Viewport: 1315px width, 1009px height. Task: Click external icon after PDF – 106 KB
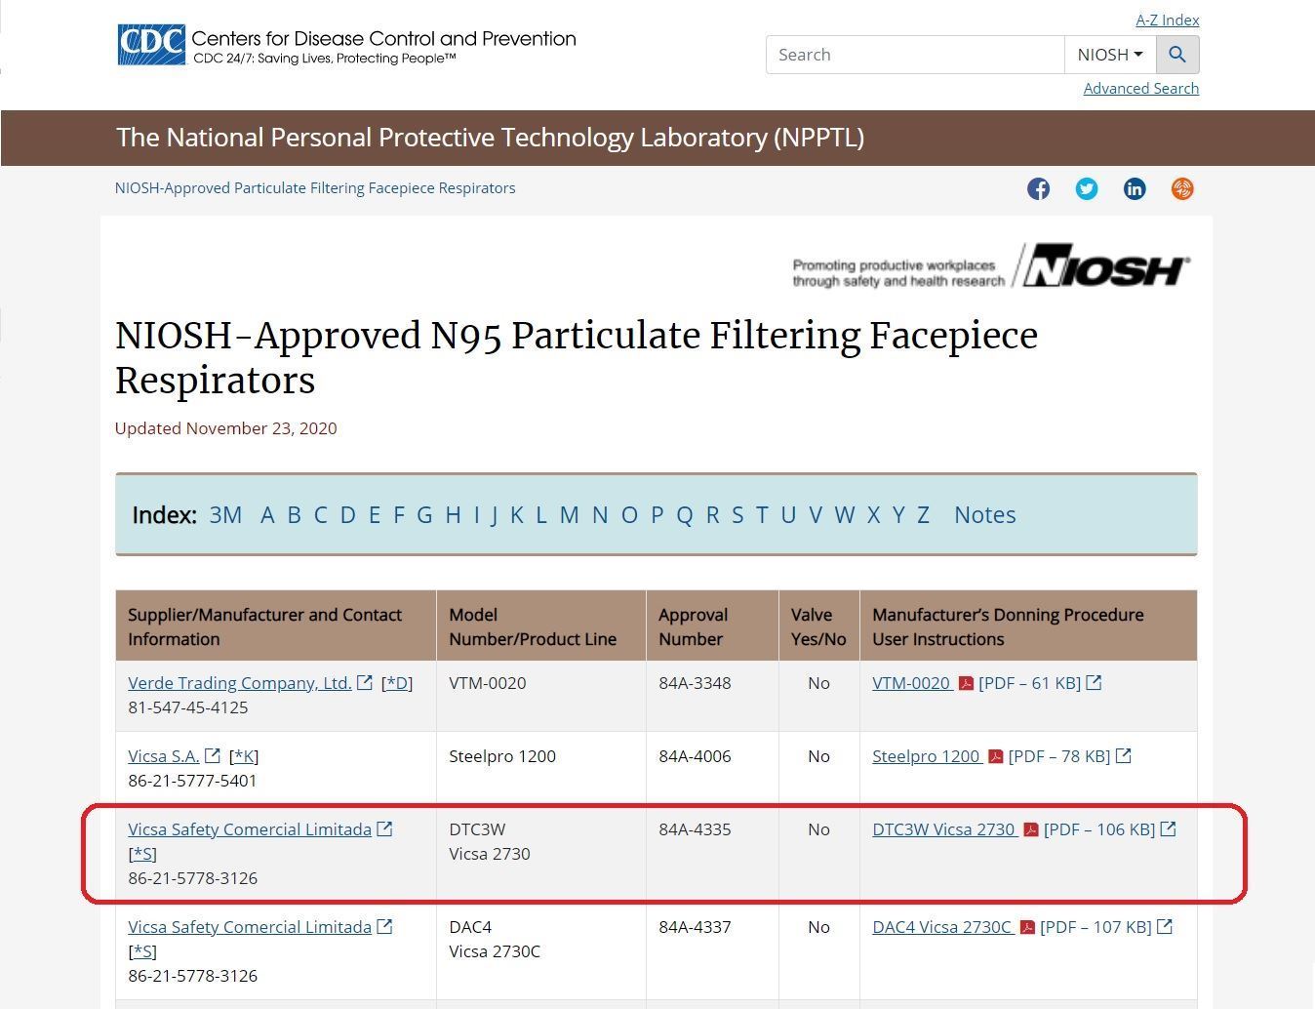[x=1169, y=829]
